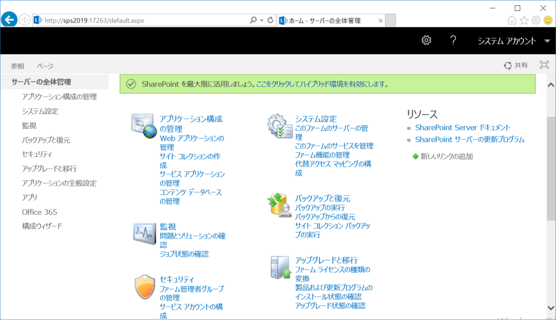Open SharePoint Server ドキュメント resource link
The width and height of the screenshot is (556, 320).
(x=463, y=127)
